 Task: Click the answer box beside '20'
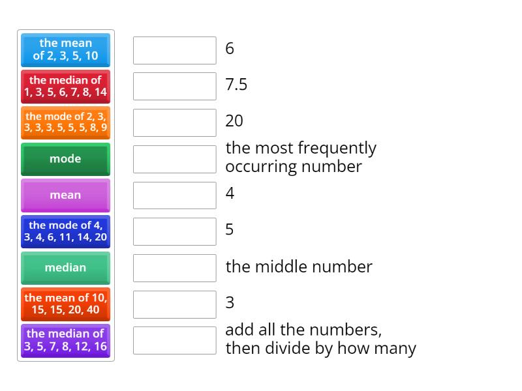point(174,122)
